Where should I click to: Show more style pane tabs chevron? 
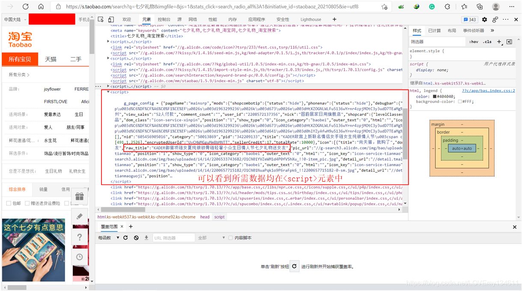tap(492, 30)
